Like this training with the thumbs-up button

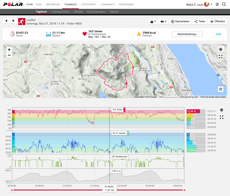point(153,21)
